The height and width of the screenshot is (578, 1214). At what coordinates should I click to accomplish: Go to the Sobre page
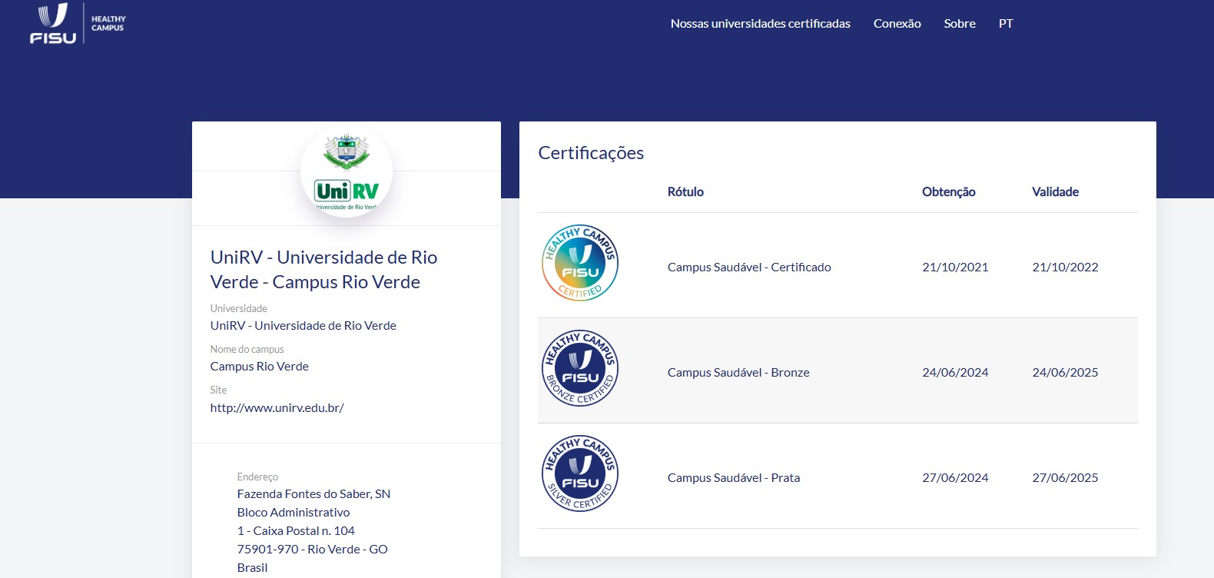[x=960, y=24]
